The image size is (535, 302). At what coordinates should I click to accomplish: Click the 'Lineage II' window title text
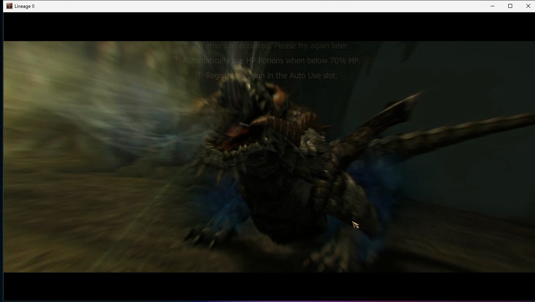pos(24,6)
